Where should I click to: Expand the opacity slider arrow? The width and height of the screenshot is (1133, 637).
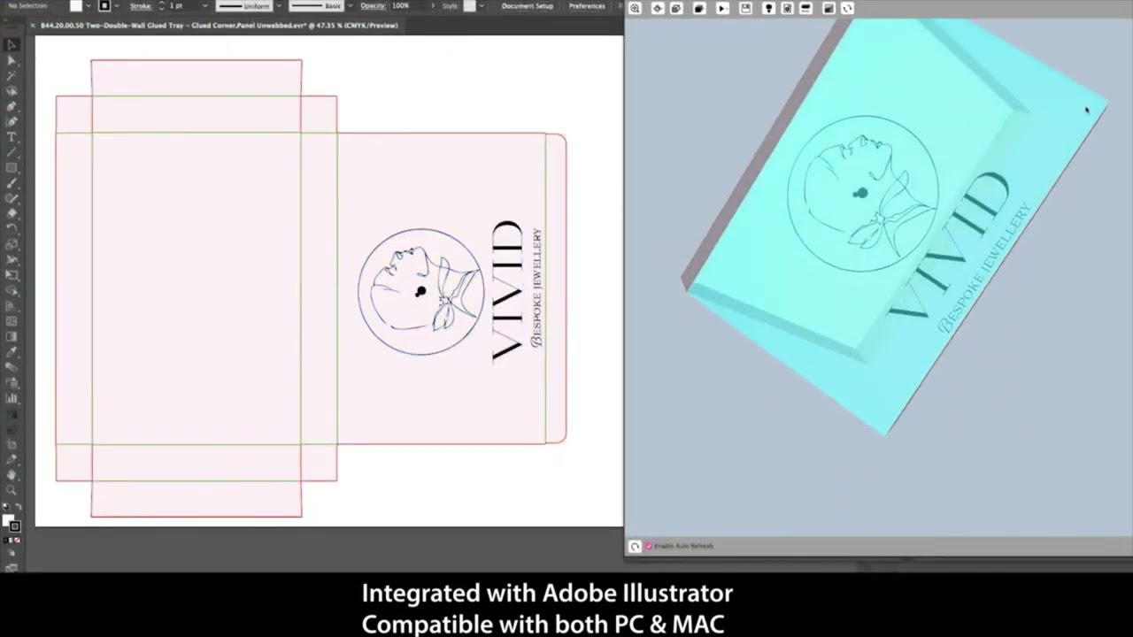433,6
